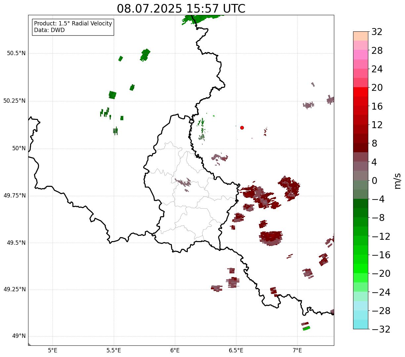Click the colorbar tick label −28
Viewport: 405px width, 357px height.
point(381,311)
